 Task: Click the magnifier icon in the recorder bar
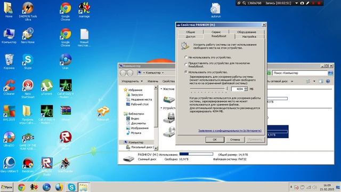coord(244,3)
